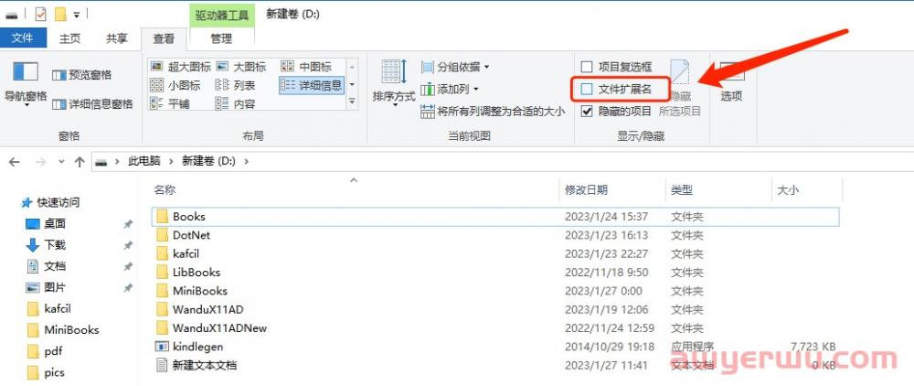Open the 导航窗格 navigation pane button

coord(25,84)
